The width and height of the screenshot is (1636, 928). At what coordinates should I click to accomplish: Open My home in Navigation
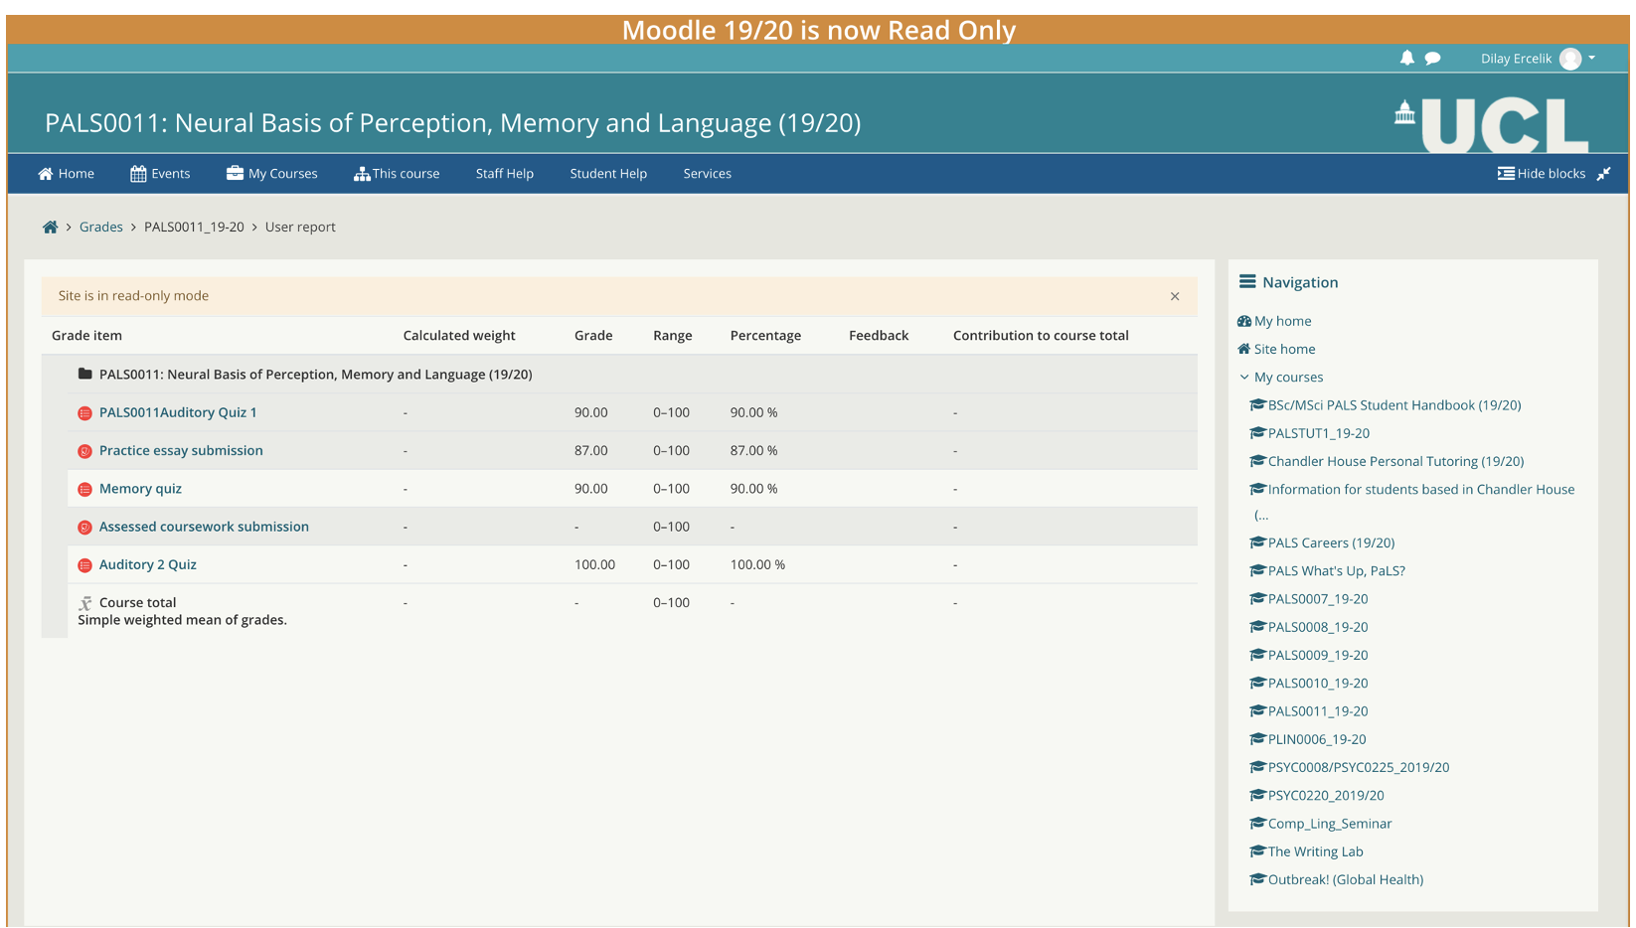tap(1282, 321)
